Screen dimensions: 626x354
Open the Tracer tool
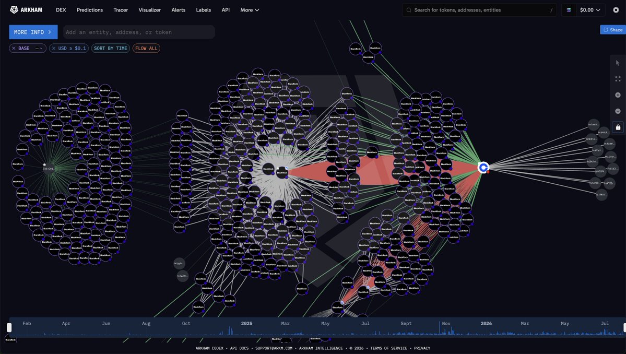pos(121,10)
